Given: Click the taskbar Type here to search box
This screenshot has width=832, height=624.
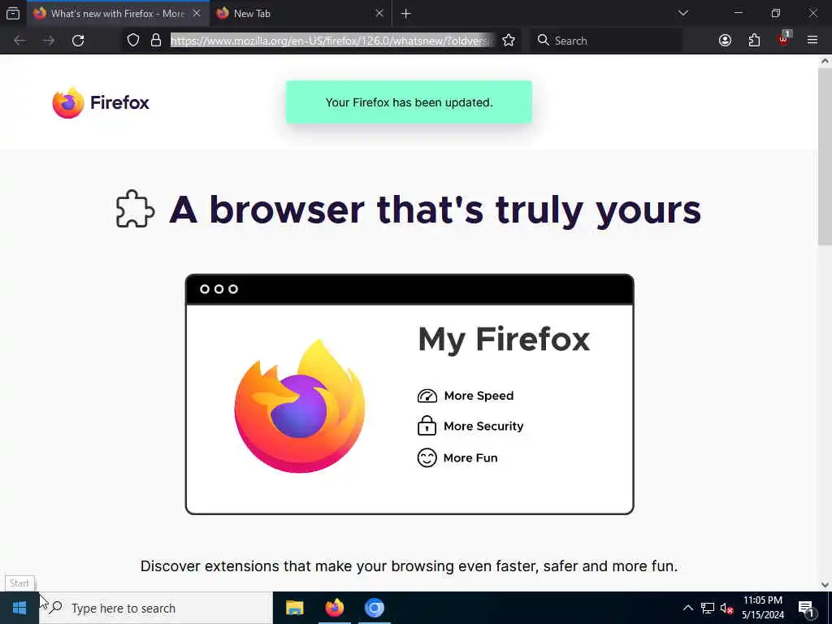Looking at the screenshot, I should coord(155,608).
